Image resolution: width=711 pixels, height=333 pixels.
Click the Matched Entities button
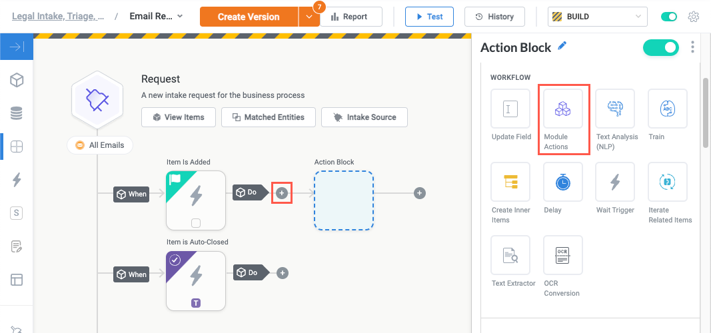[x=268, y=117]
